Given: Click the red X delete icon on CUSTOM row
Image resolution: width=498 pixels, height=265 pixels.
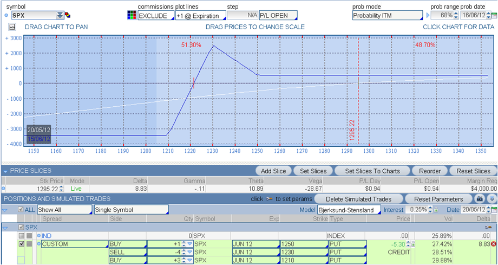Looking at the screenshot, I should pos(494,244).
